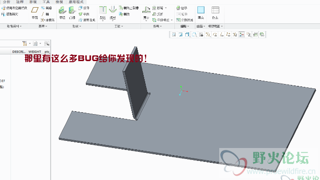Toggle datum axis display in graphics toolbar
The width and height of the screenshot is (320, 180).
click(x=222, y=35)
